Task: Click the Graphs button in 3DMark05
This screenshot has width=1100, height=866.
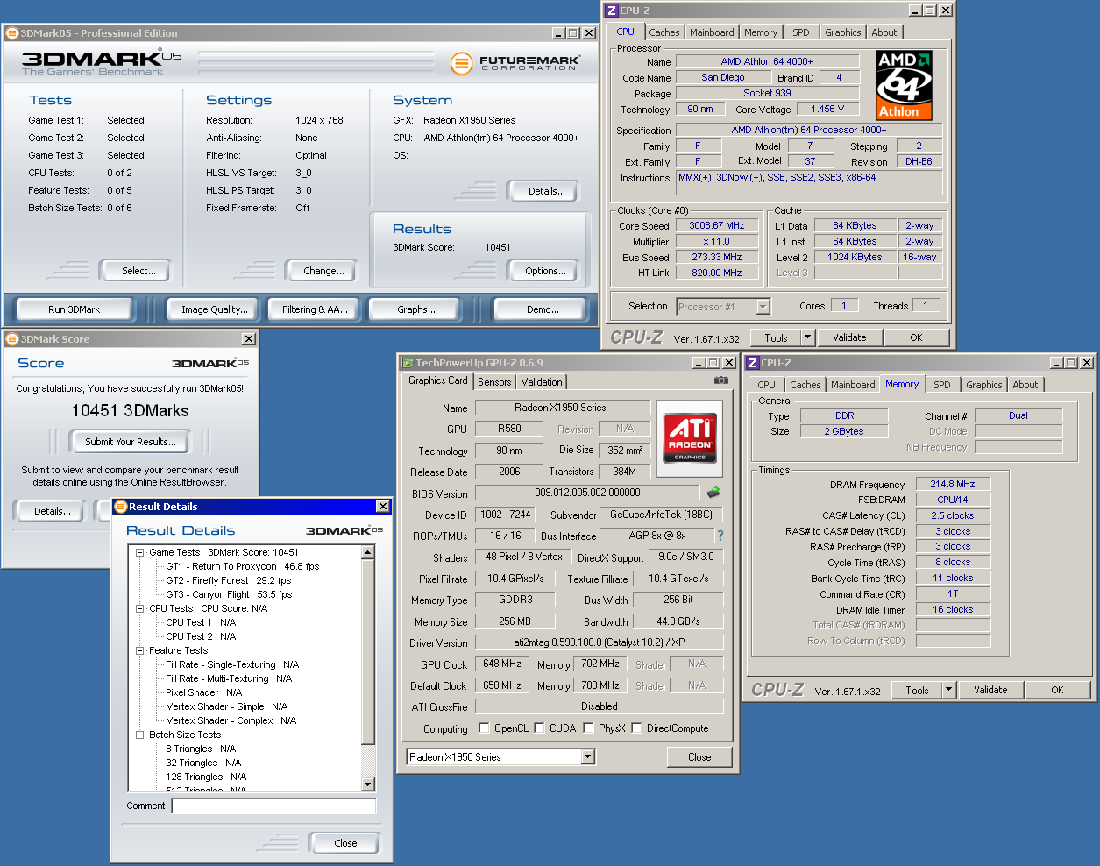Action: [416, 309]
